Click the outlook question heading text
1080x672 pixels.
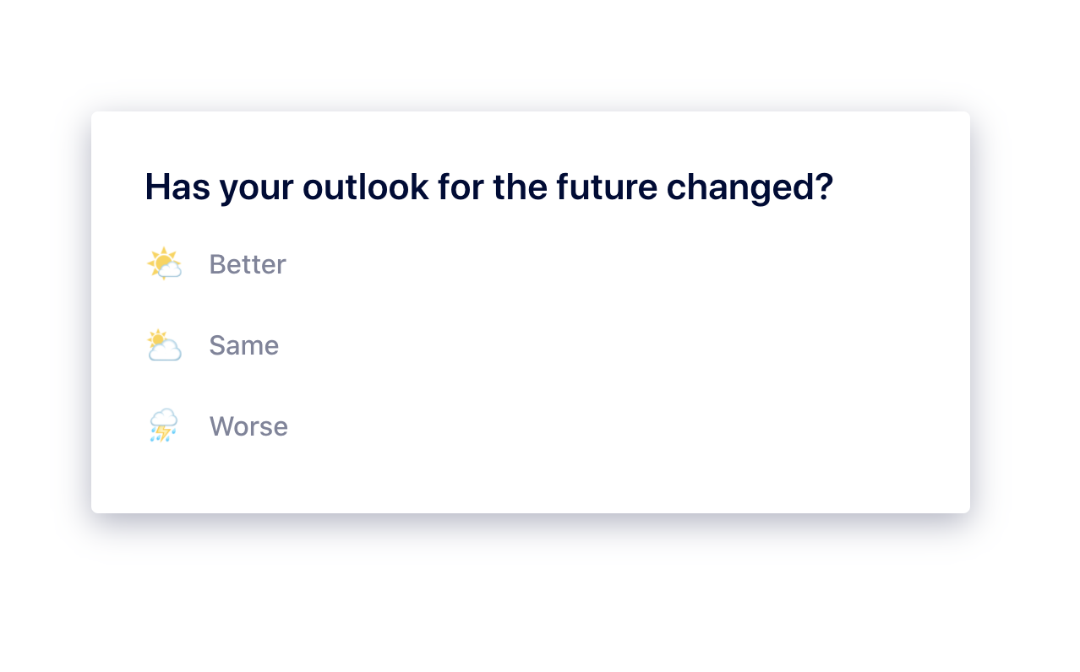(x=489, y=187)
